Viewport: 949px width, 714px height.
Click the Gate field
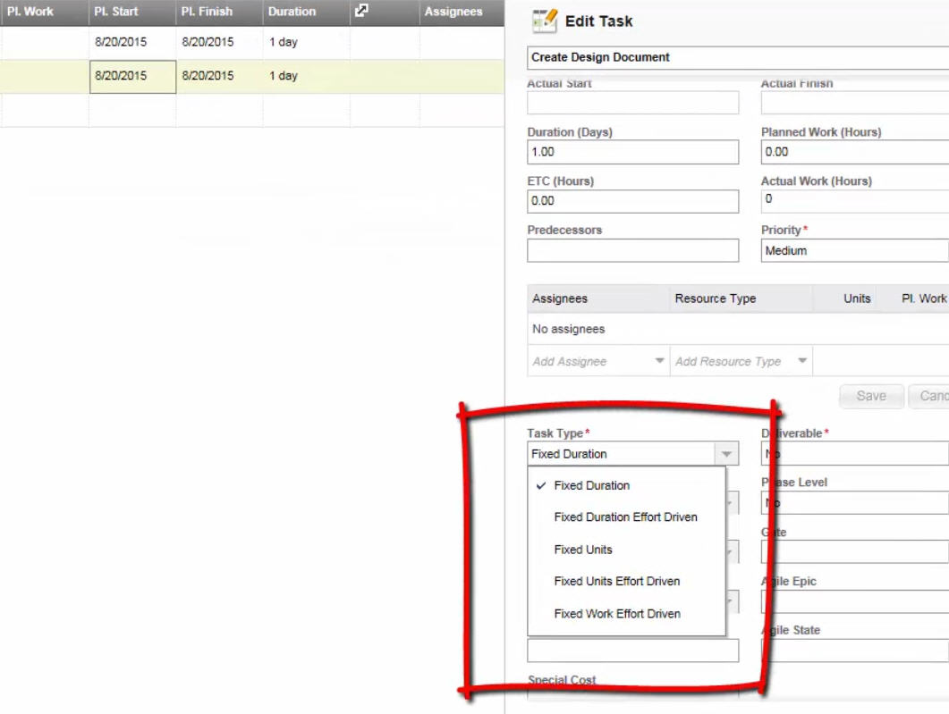coord(854,552)
